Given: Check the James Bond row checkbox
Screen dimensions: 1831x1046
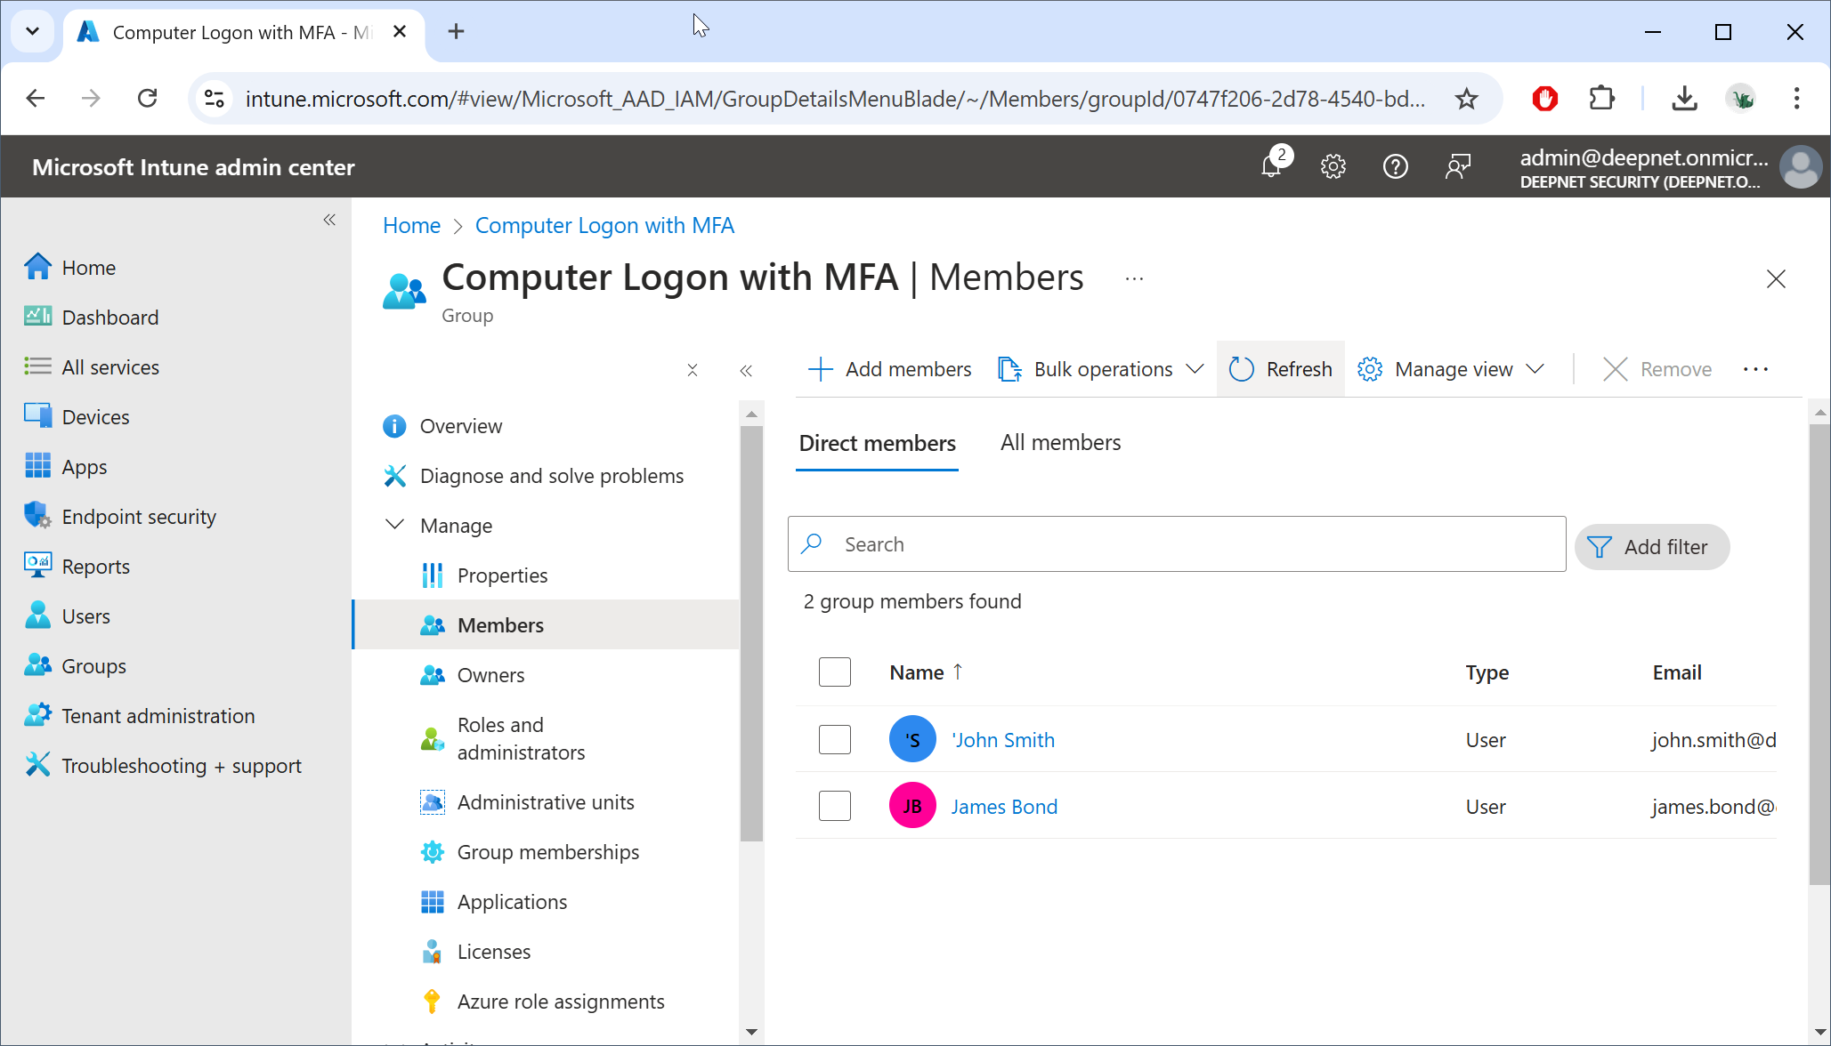Looking at the screenshot, I should 835,806.
